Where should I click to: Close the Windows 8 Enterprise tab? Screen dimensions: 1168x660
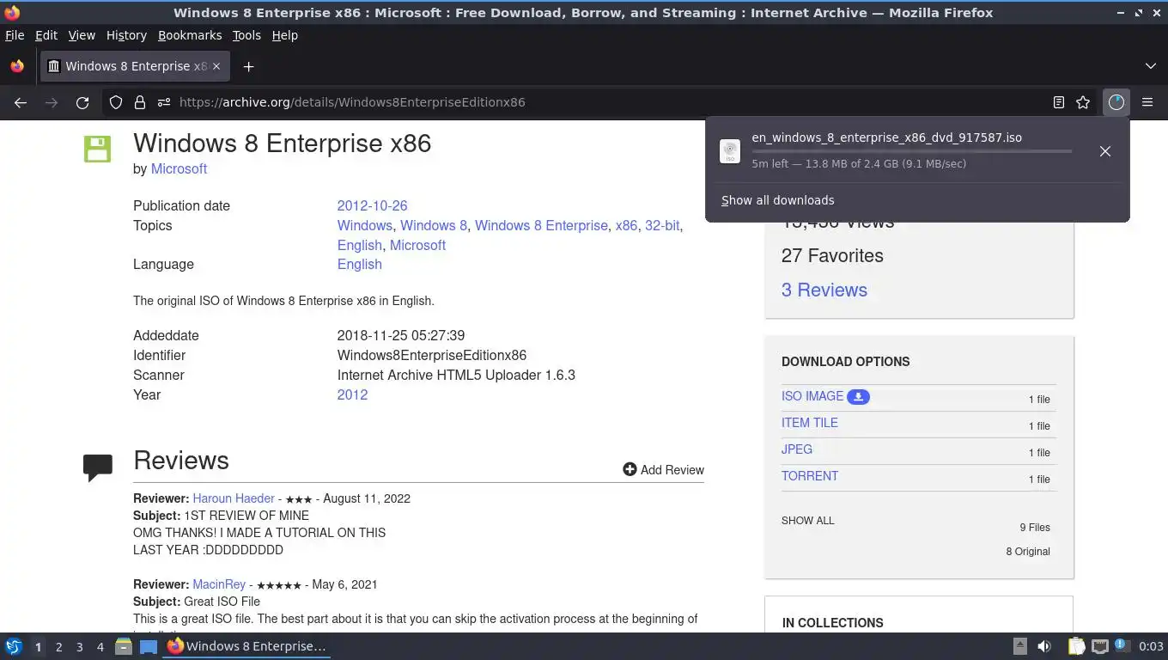pos(216,66)
